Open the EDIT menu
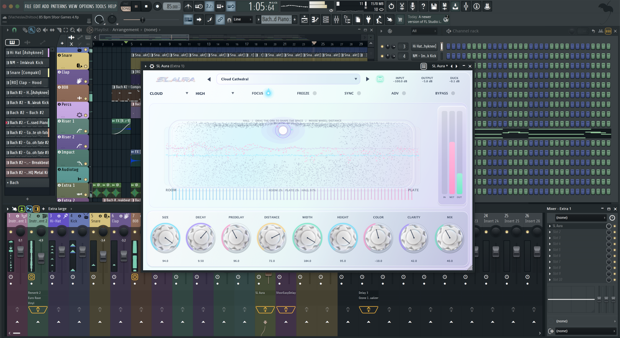This screenshot has width=620, height=338. (37, 6)
